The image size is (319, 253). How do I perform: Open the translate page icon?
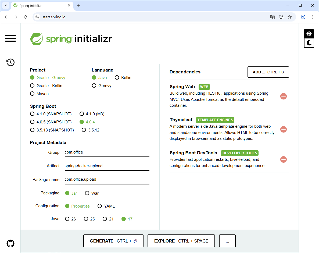273,17
